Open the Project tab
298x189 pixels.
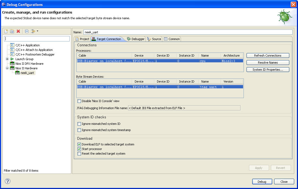click(x=82, y=39)
